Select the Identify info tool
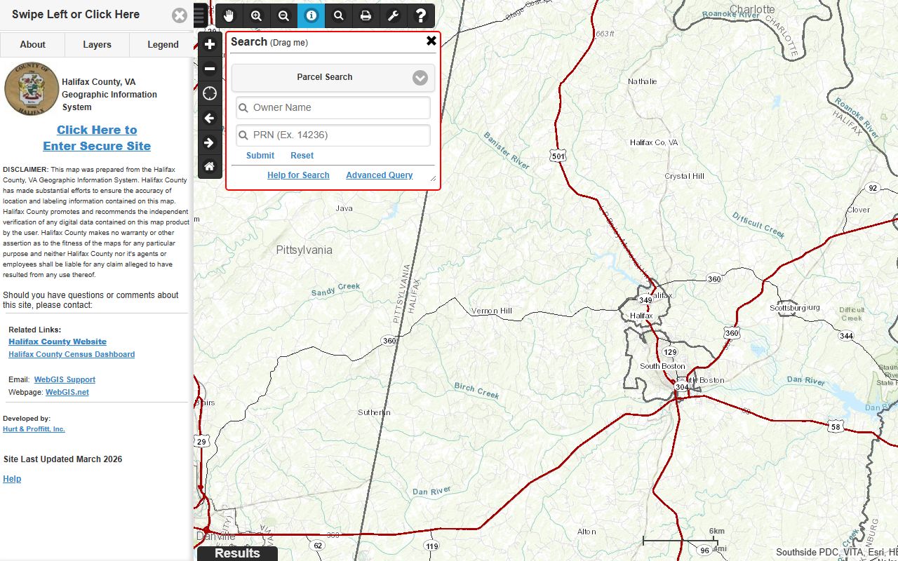 [x=311, y=16]
